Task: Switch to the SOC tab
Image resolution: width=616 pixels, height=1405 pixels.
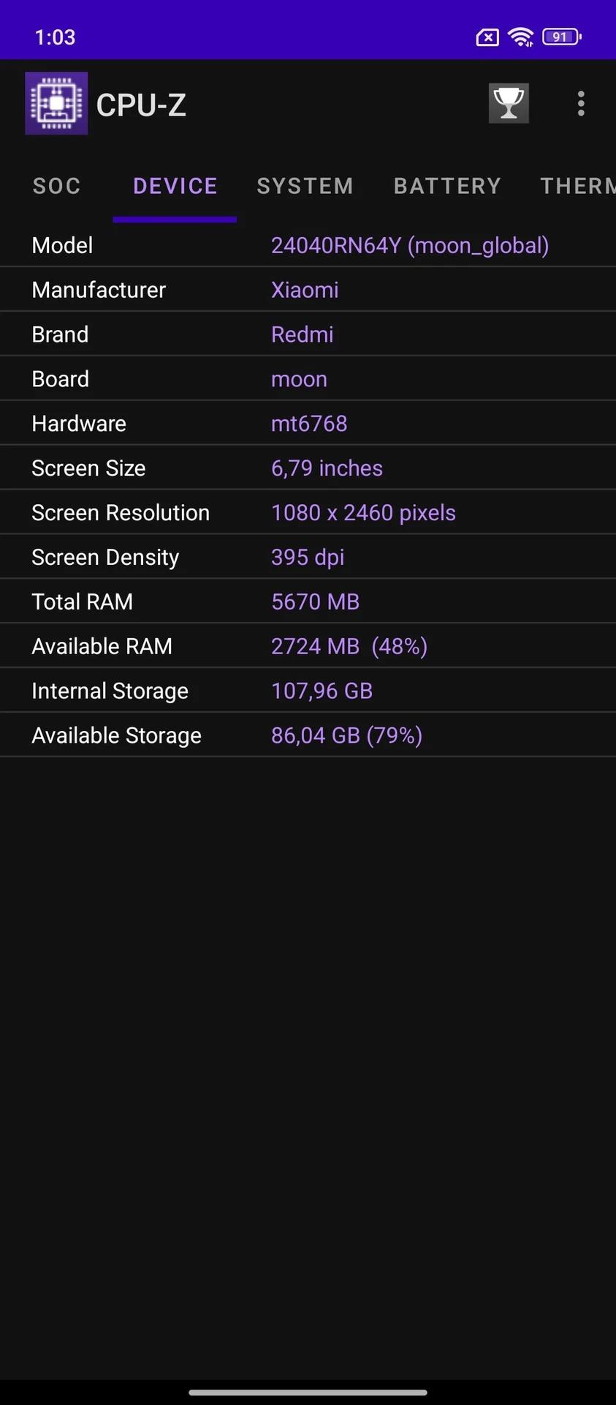Action: pos(56,186)
